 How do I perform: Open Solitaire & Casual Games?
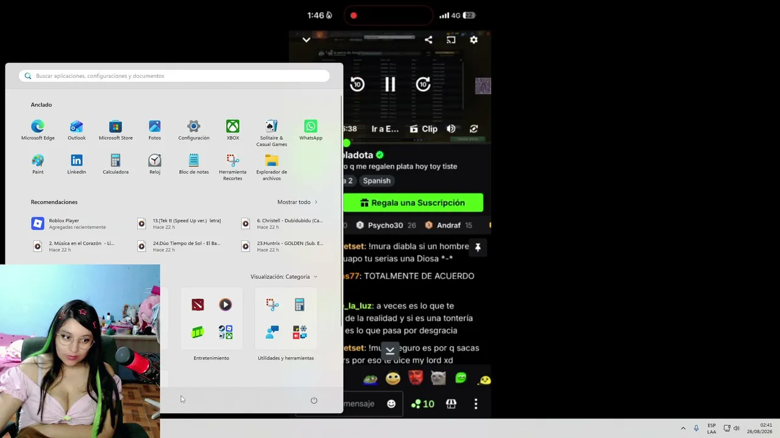272,133
